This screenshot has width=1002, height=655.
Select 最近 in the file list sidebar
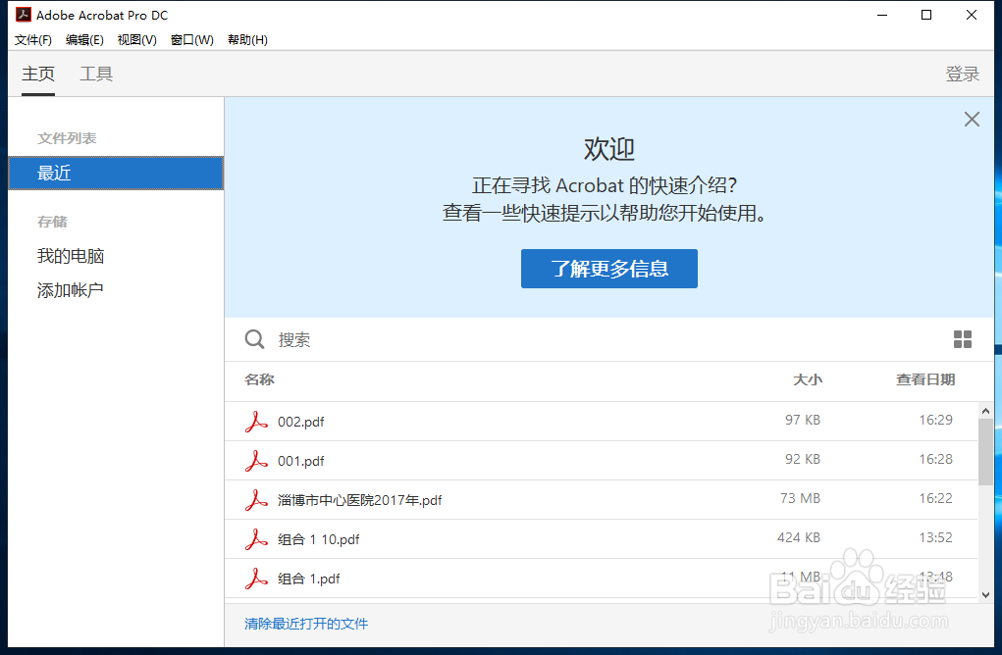point(116,173)
